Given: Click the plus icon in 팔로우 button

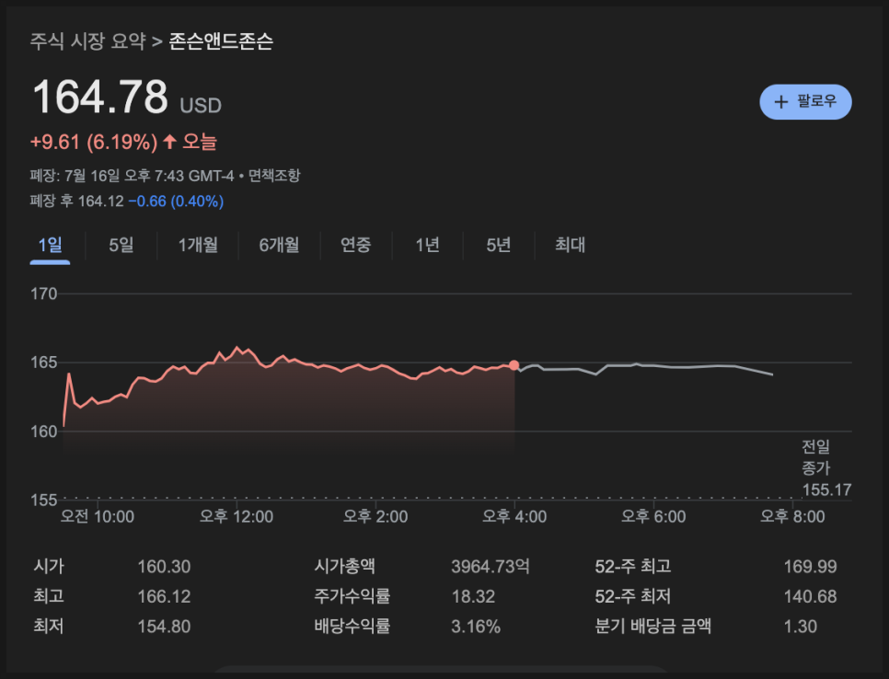Looking at the screenshot, I should 781,102.
